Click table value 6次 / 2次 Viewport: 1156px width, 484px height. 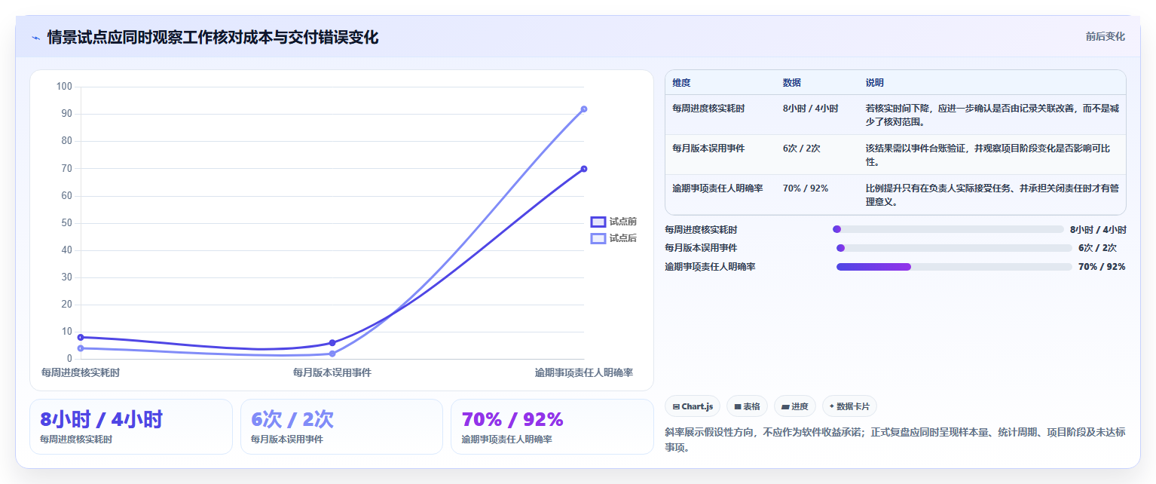click(x=802, y=149)
